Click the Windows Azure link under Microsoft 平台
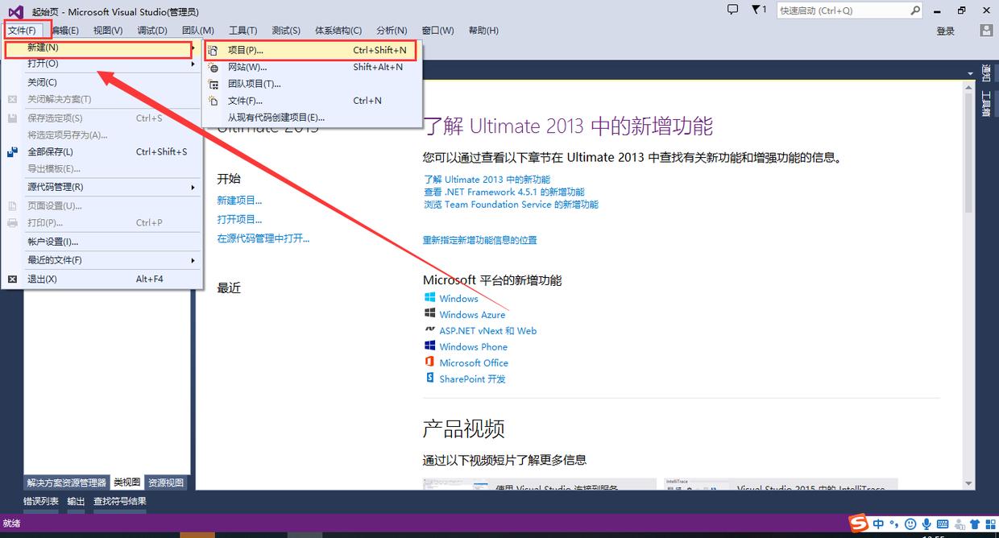Image resolution: width=999 pixels, height=538 pixels. [472, 315]
